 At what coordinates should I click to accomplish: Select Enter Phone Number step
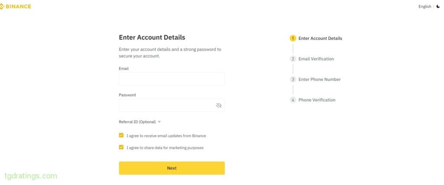pyautogui.click(x=320, y=80)
